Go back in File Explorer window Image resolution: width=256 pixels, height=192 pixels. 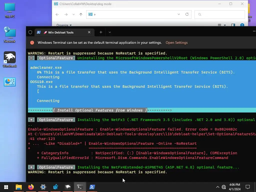[57, 14]
